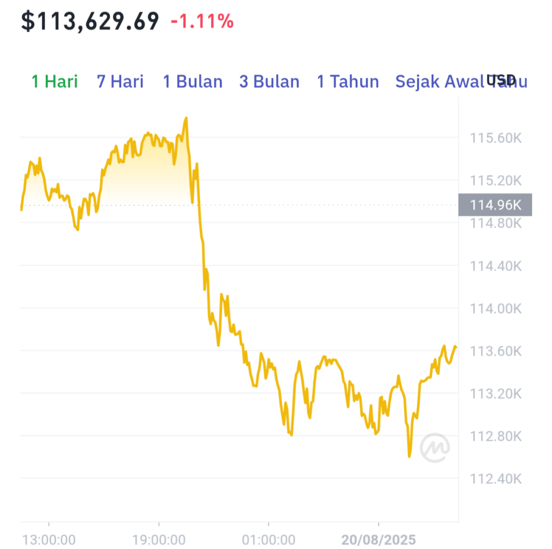Open the 1 Bulan chart range
Screen dimensions: 552x549
192,81
